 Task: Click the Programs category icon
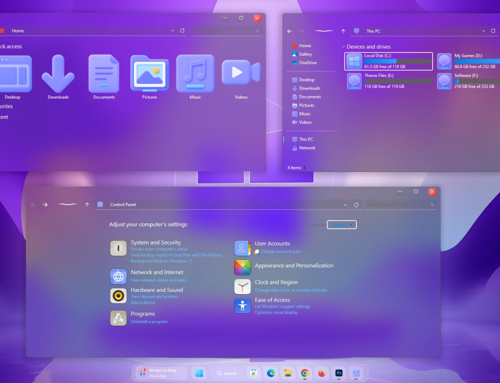118,317
